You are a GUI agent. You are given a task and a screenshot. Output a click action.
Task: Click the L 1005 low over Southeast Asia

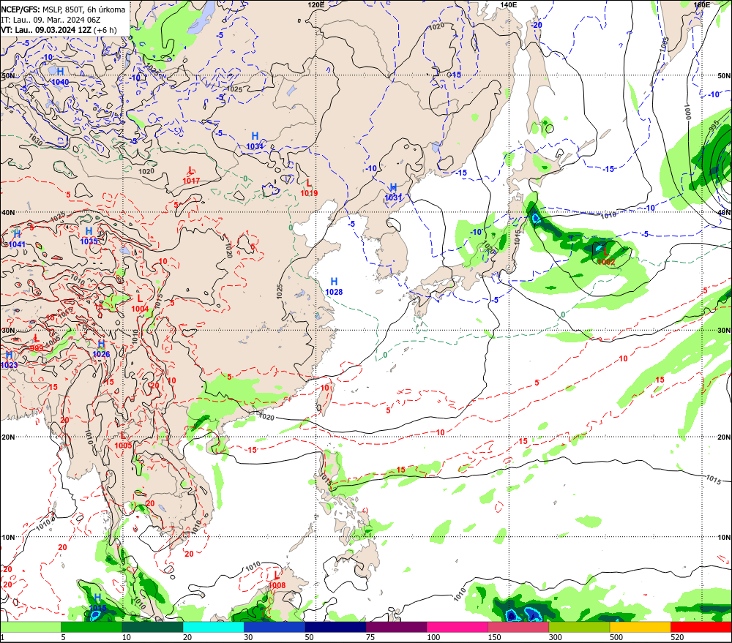[x=123, y=440]
